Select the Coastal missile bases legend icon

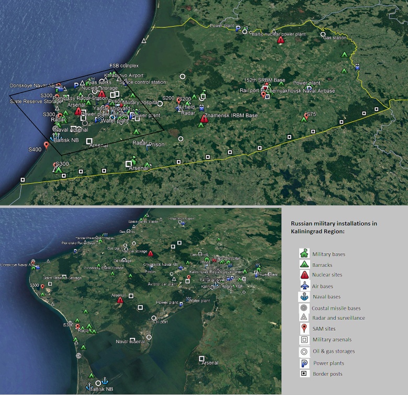[x=303, y=308]
